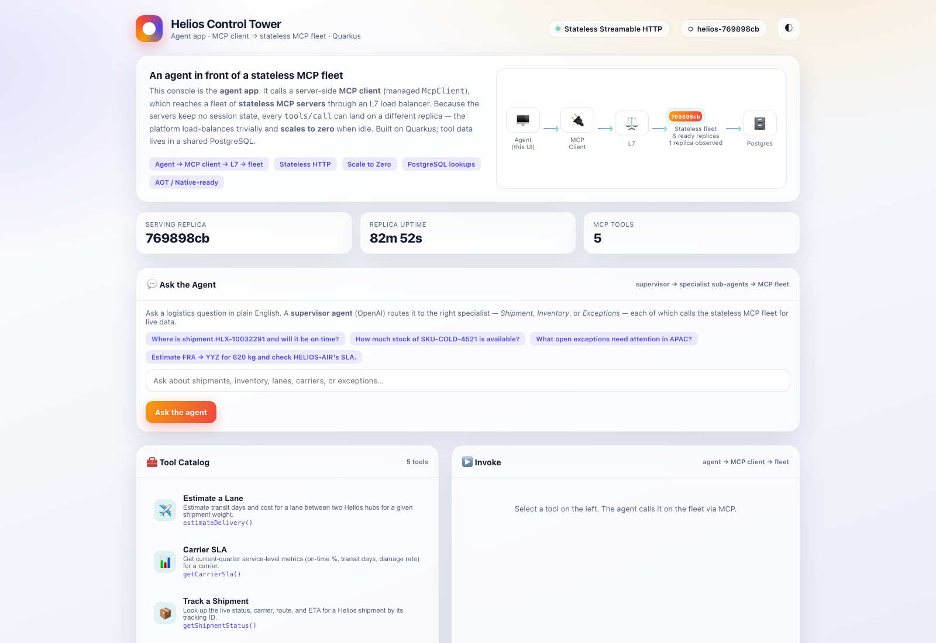The image size is (936, 643).
Task: Click the Tool Catalog toolbox icon
Action: (152, 462)
